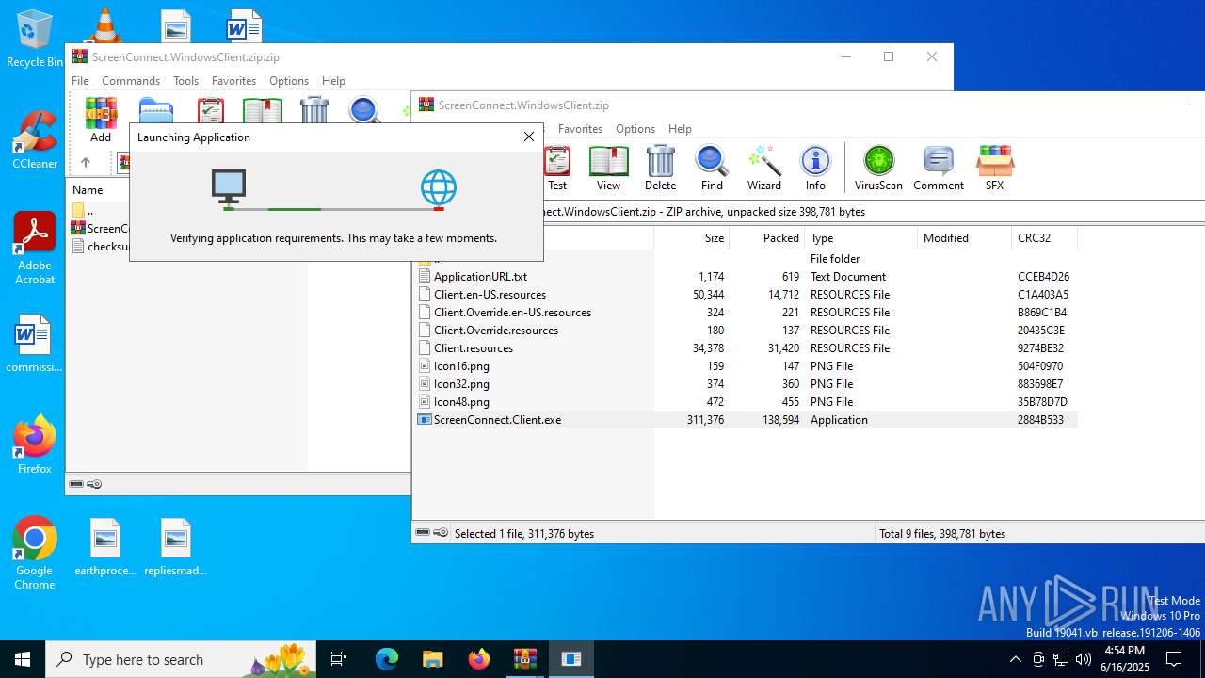Click drive icon in the front window status bar
Image resolution: width=1205 pixels, height=678 pixels.
click(x=424, y=533)
